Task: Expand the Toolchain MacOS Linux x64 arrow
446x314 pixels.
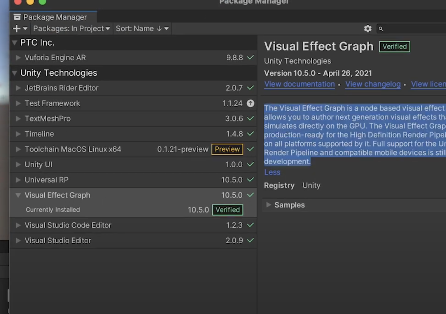Action: 18,149
